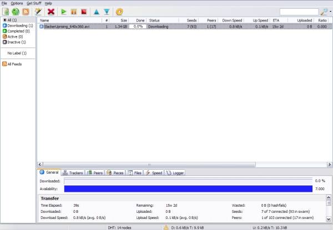Sort by Seeds column header
Screen dimensions: 333x230
pyautogui.click(x=189, y=20)
